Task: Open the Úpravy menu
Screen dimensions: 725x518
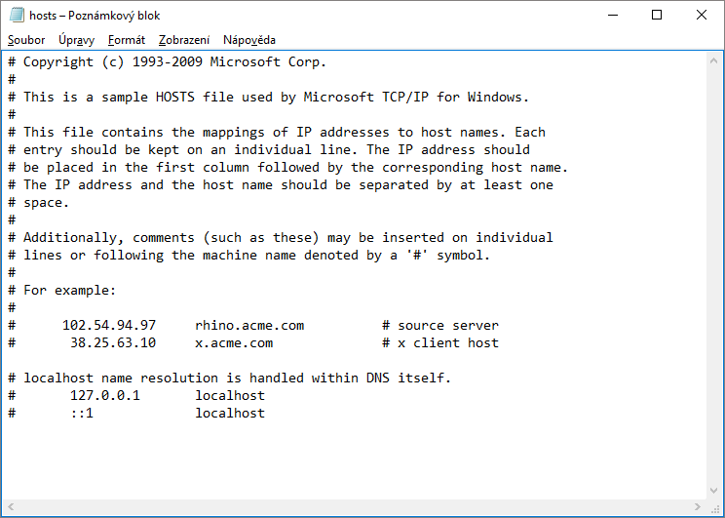Action: coord(76,40)
